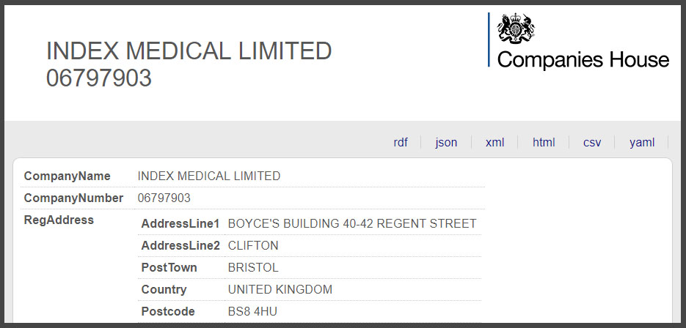Open the html format link
The width and height of the screenshot is (686, 328).
click(x=544, y=142)
